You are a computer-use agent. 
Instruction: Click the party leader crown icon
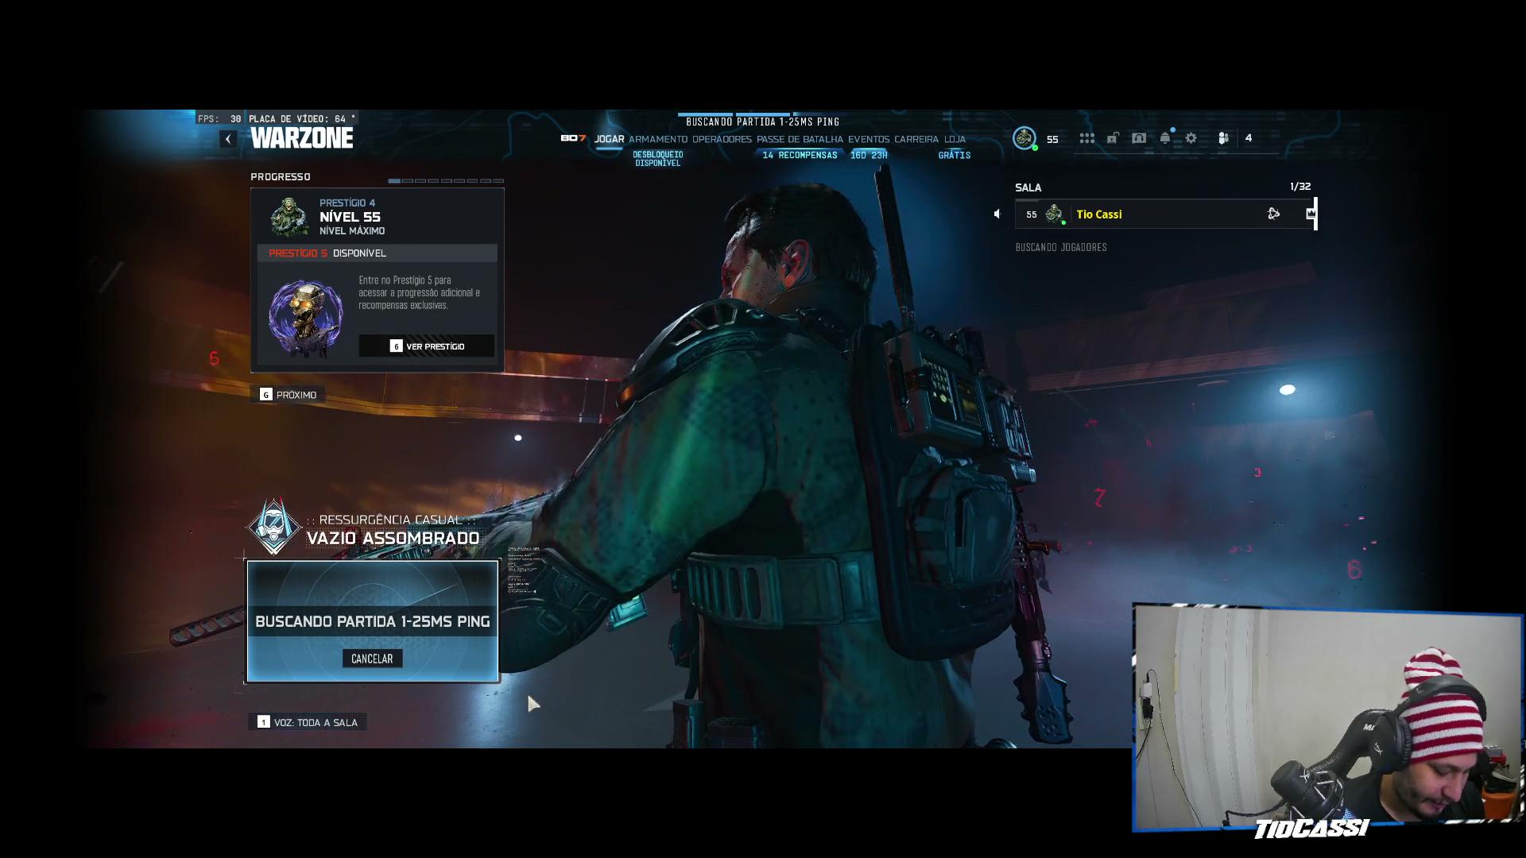(1311, 213)
